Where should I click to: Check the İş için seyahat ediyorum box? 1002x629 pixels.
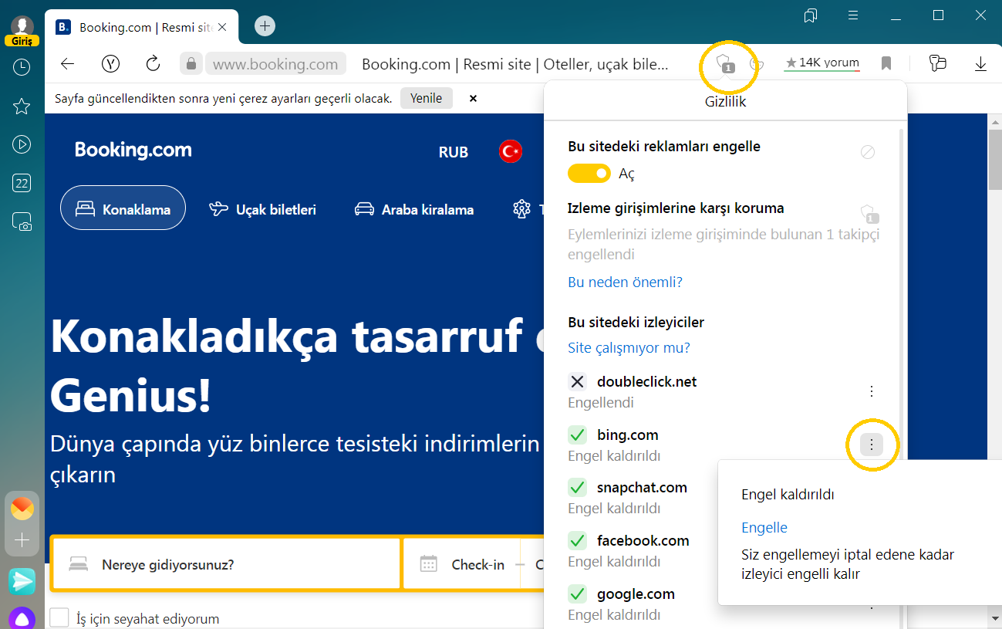point(59,618)
